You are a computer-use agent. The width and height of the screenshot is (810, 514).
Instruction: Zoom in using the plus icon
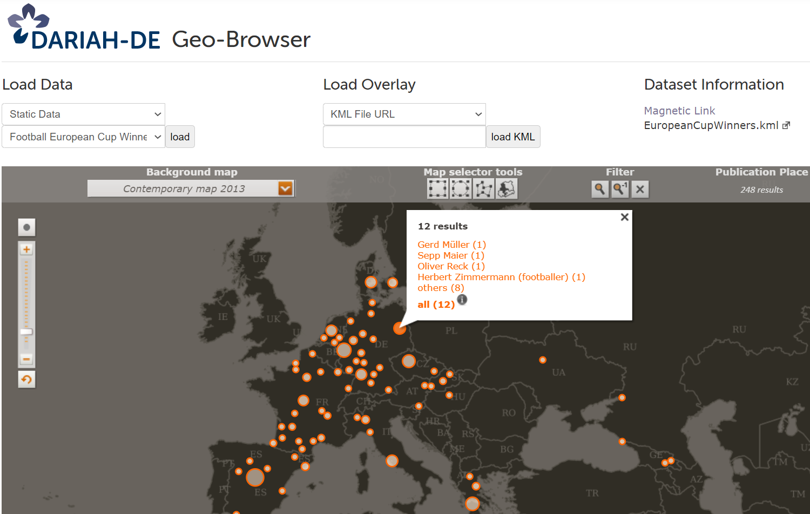(26, 248)
